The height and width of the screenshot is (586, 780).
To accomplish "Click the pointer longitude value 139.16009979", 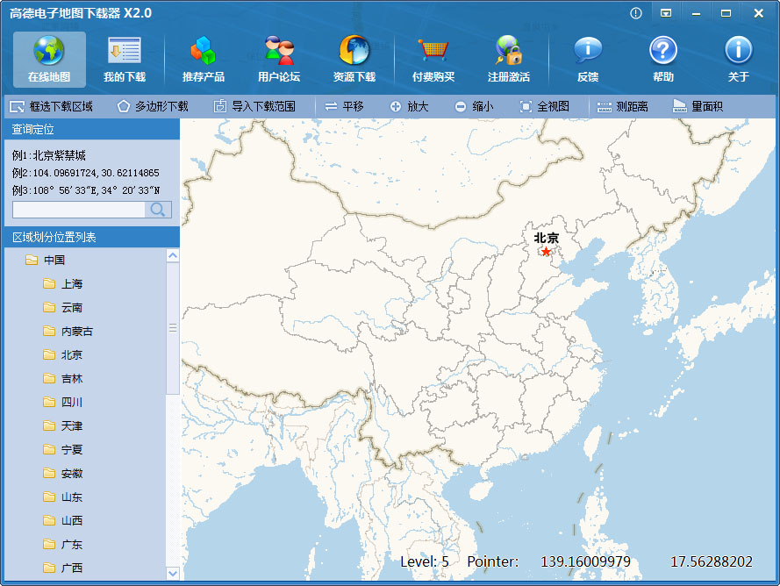I will click(585, 561).
